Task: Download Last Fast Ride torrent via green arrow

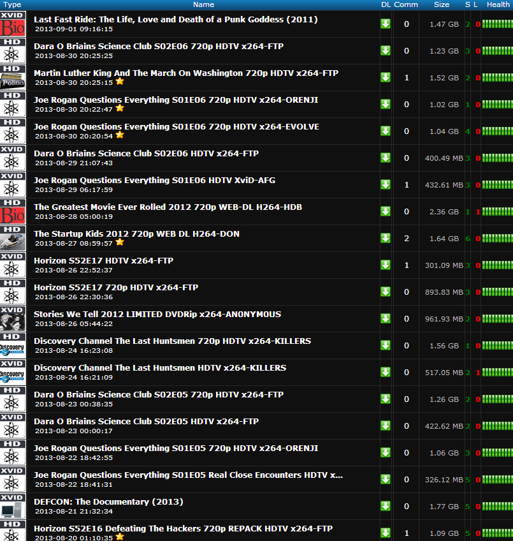Action: click(386, 24)
